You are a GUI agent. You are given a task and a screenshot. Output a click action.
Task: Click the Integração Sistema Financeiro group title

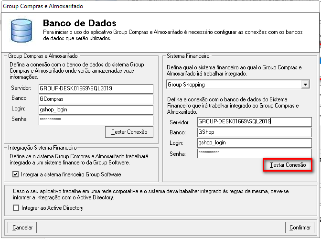pyautogui.click(x=43, y=148)
